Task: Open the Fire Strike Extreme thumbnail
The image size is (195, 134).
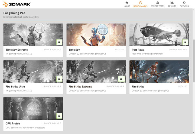Action: coord(96,71)
